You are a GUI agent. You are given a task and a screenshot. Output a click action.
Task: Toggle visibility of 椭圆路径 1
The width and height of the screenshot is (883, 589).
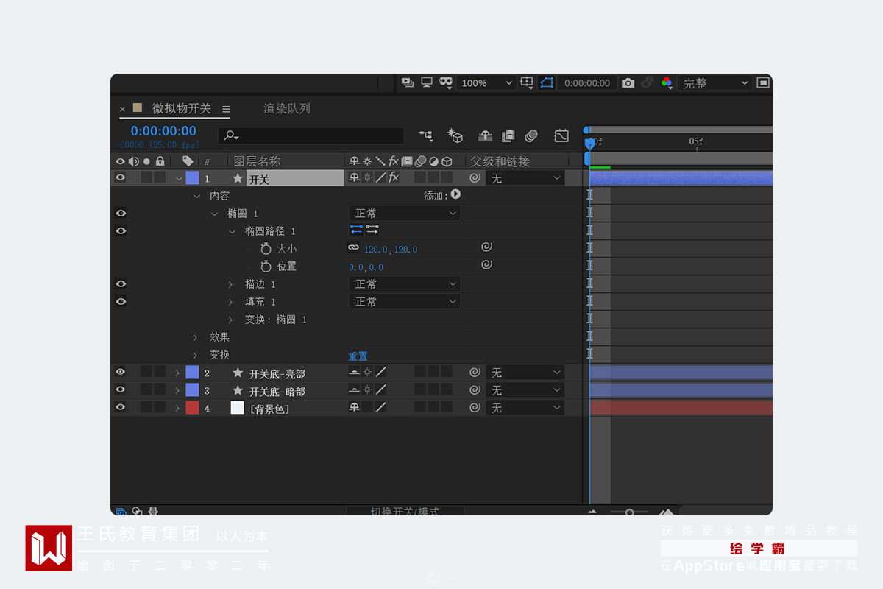[x=121, y=230]
